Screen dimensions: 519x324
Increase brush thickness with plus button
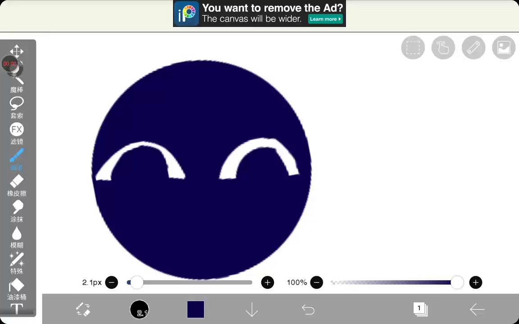click(x=268, y=282)
